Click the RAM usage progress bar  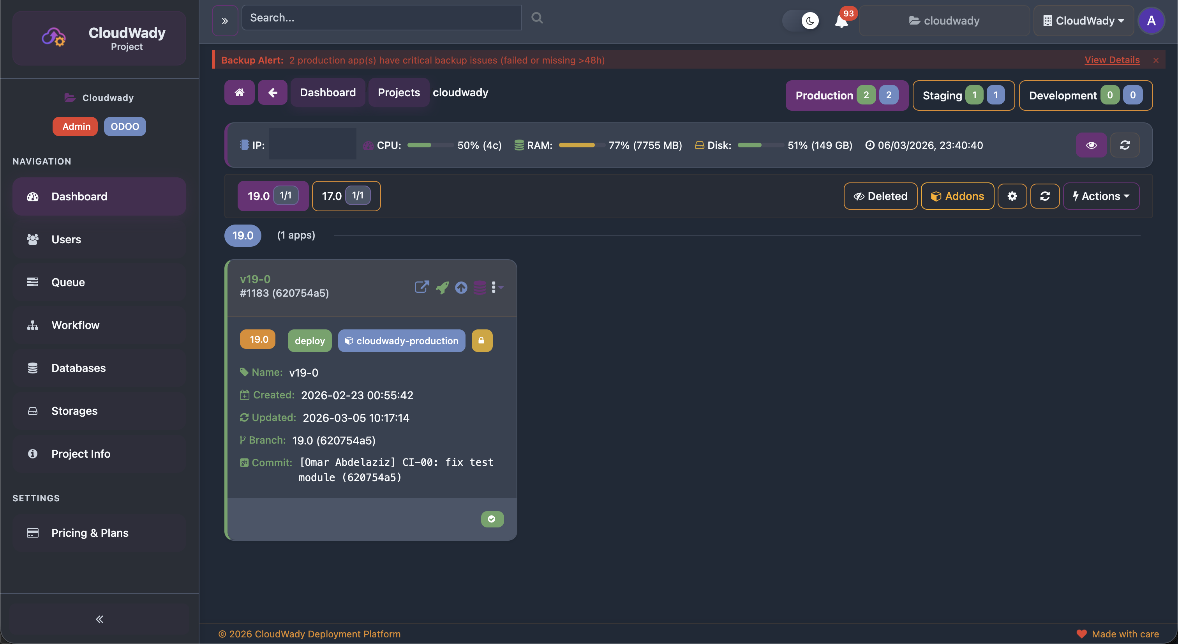coord(581,145)
